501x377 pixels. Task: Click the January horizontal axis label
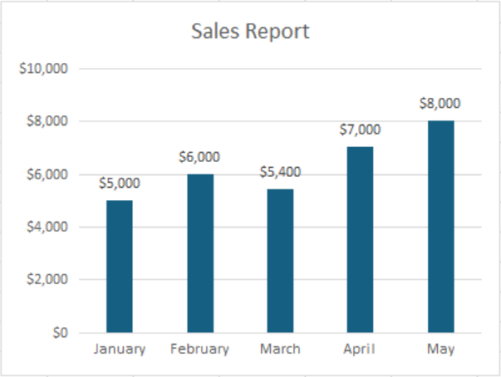[x=120, y=349]
